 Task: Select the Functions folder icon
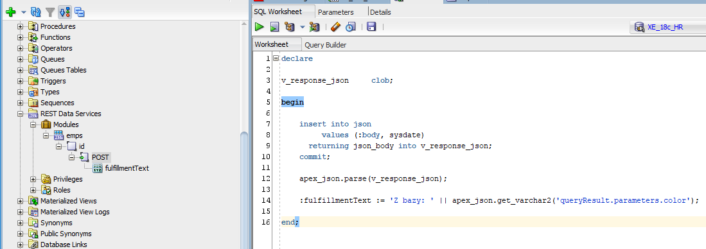(x=33, y=37)
